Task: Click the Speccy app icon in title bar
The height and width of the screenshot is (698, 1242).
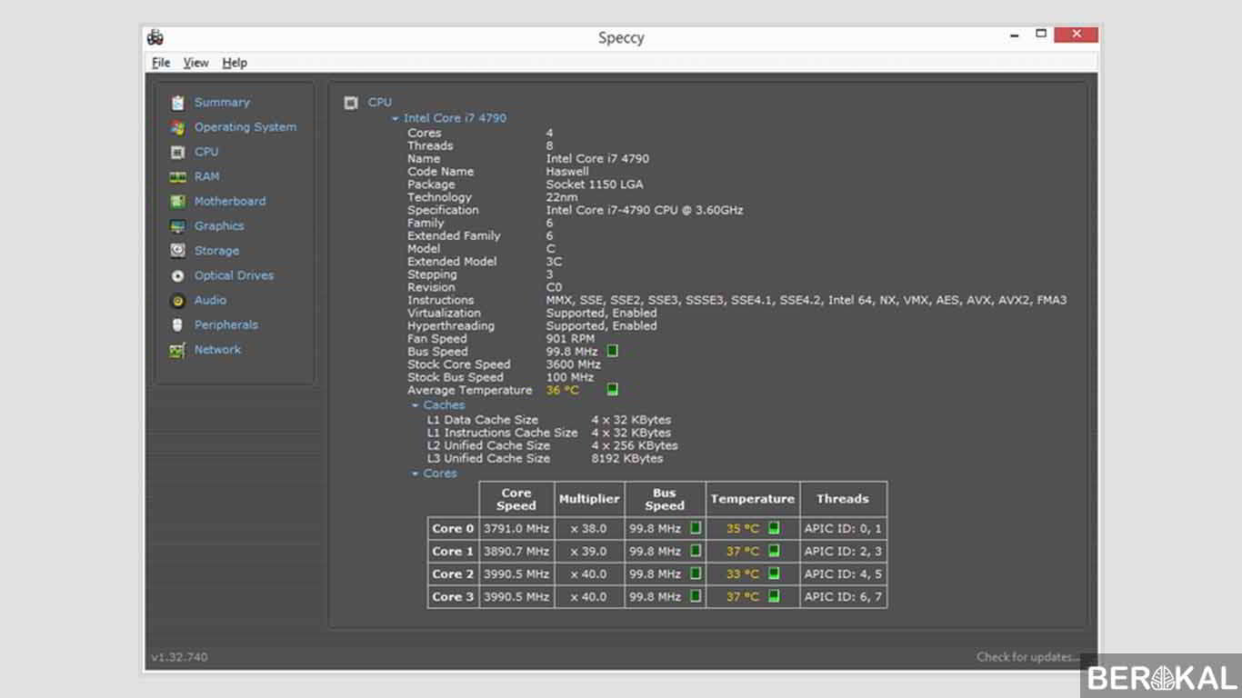Action: point(155,37)
